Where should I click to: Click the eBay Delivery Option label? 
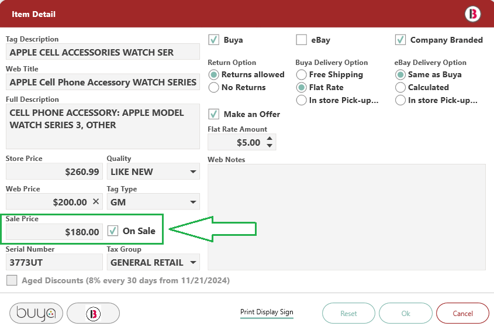(430, 63)
